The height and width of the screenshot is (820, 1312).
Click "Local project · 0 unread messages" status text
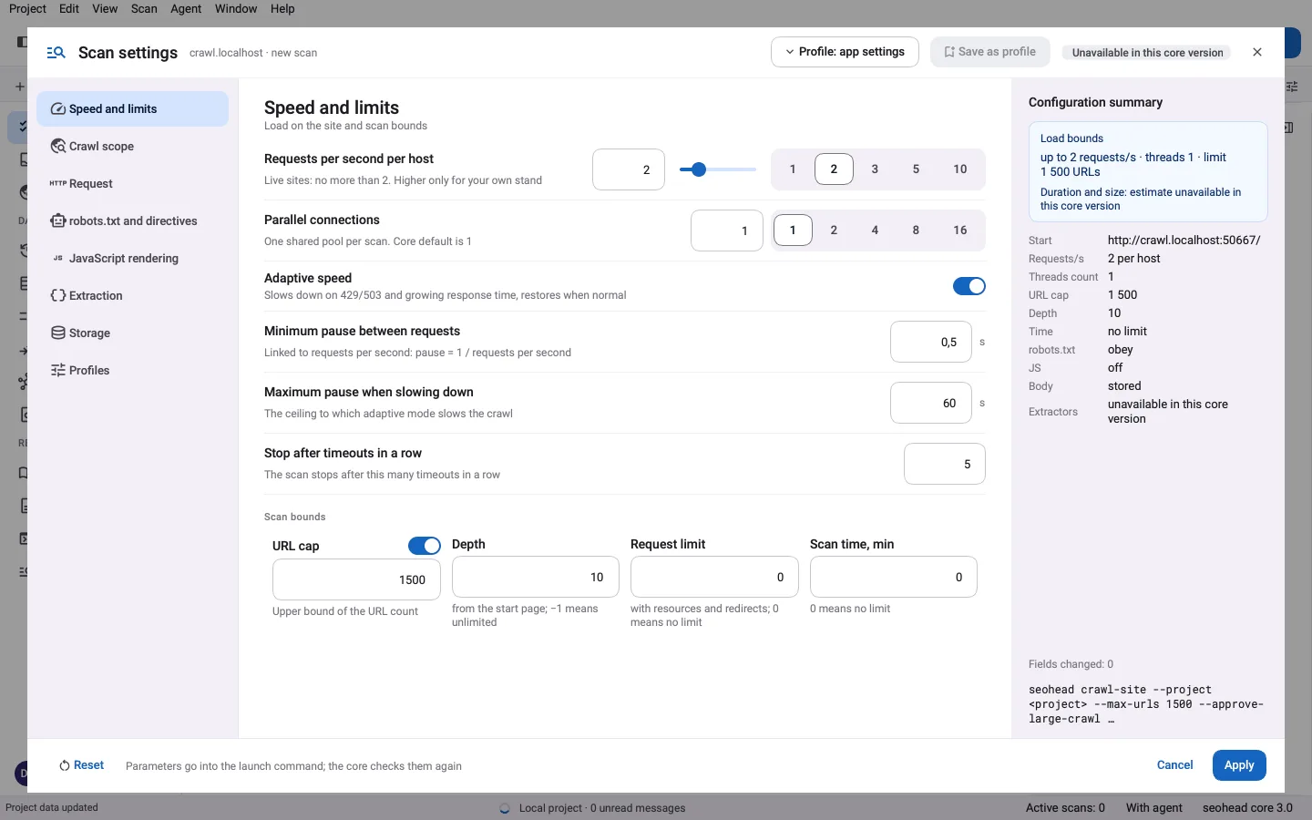click(602, 808)
